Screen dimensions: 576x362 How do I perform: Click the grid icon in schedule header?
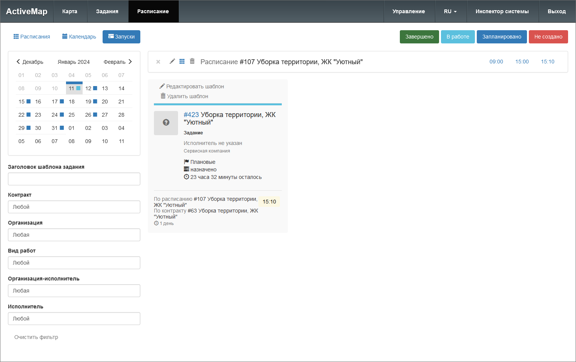(x=182, y=61)
